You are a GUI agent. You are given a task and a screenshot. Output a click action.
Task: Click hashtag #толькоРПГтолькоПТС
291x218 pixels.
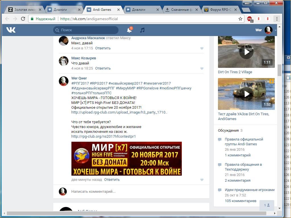click(x=92, y=93)
